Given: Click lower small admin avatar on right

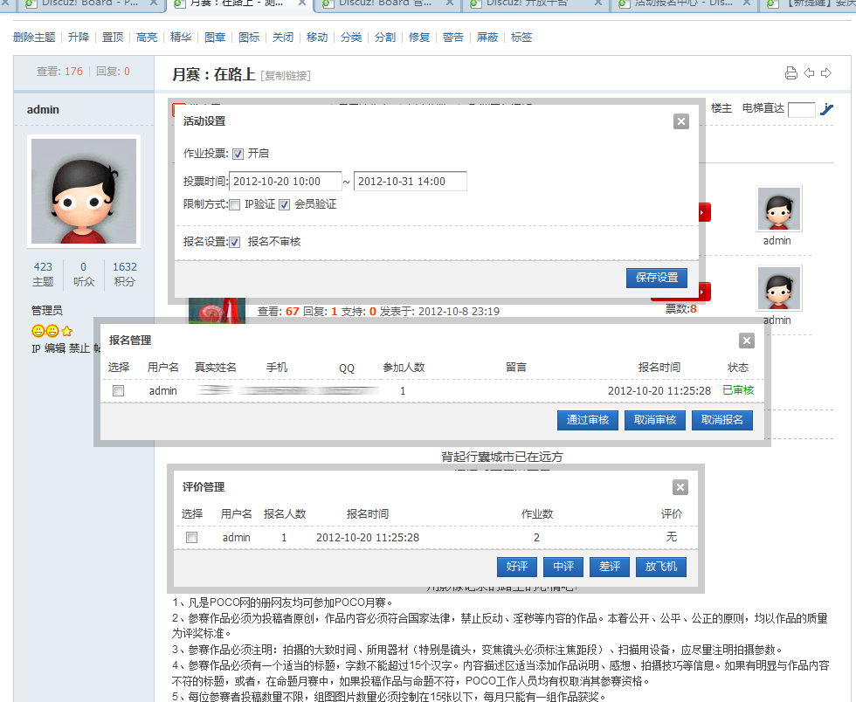Looking at the screenshot, I should click(x=779, y=288).
